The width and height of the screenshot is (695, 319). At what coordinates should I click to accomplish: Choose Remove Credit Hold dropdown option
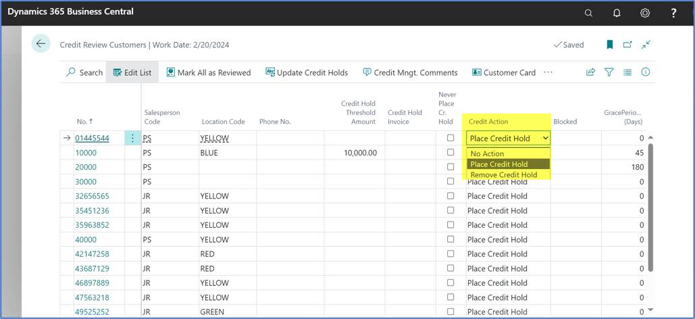509,175
